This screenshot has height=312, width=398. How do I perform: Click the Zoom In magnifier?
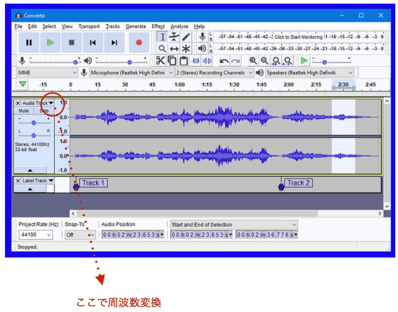(253, 60)
